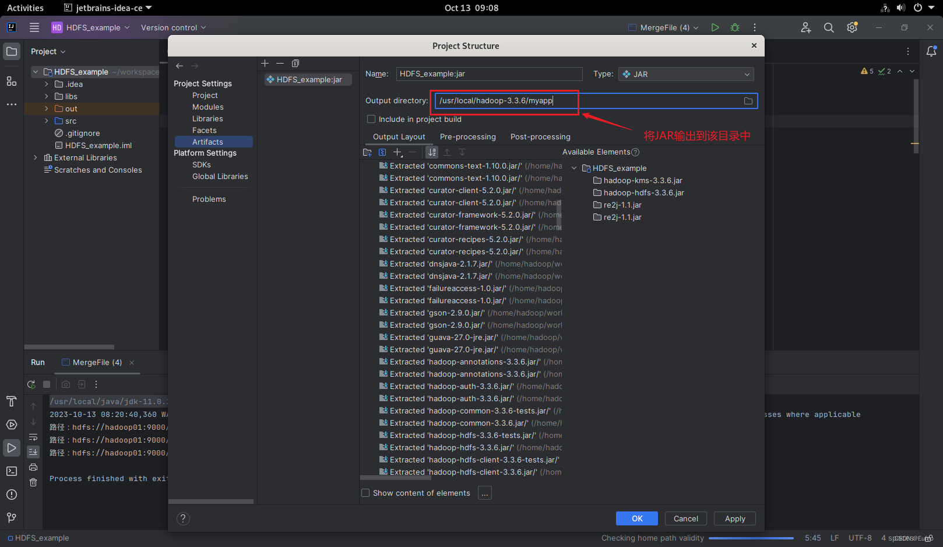
Task: Click the Sort Alphabetically icon in Output Layout
Action: tap(432, 152)
